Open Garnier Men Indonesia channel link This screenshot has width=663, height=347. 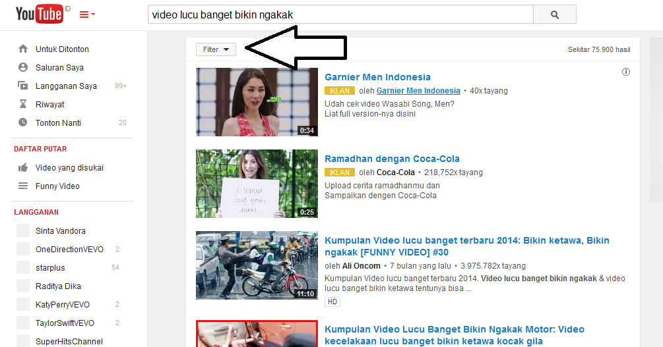(x=418, y=91)
